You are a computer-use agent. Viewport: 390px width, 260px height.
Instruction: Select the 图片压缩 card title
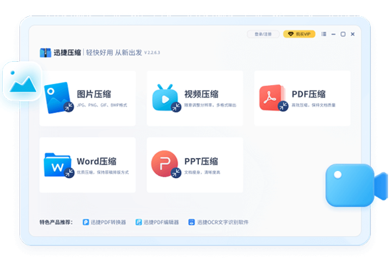pyautogui.click(x=94, y=94)
